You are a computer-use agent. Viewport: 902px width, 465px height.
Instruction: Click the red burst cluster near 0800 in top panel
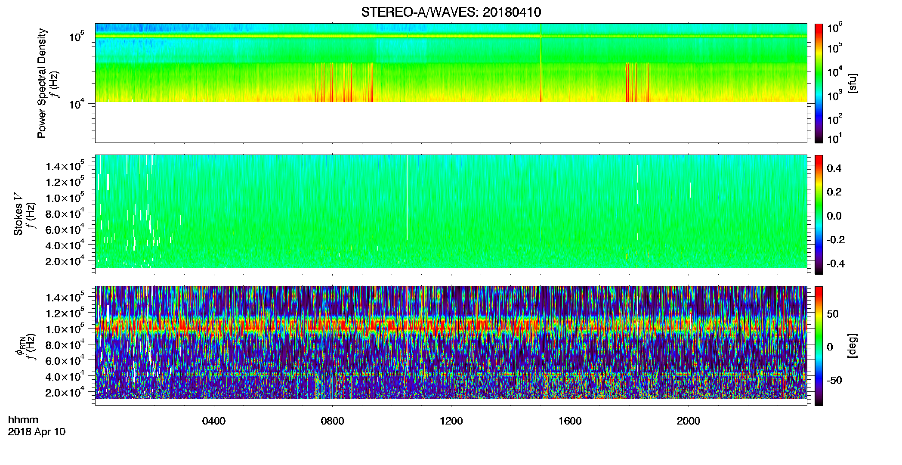coord(344,82)
